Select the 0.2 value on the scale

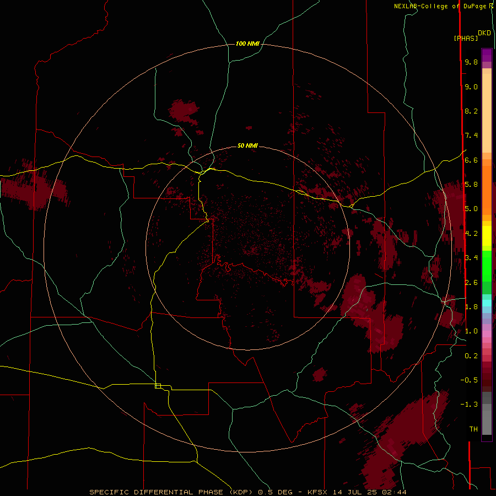471,356
